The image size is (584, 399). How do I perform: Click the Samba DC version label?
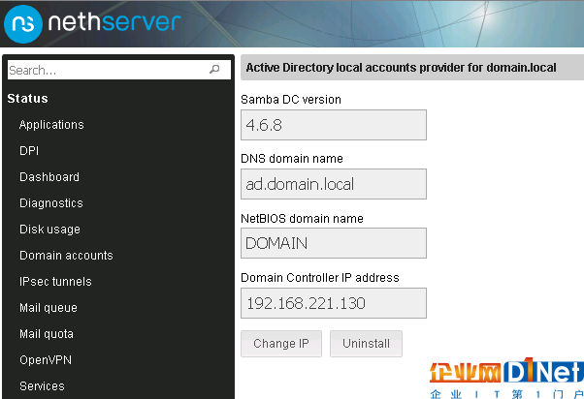click(x=291, y=100)
